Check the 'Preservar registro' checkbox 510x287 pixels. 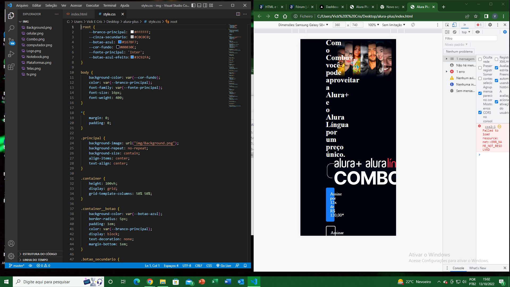480,68
